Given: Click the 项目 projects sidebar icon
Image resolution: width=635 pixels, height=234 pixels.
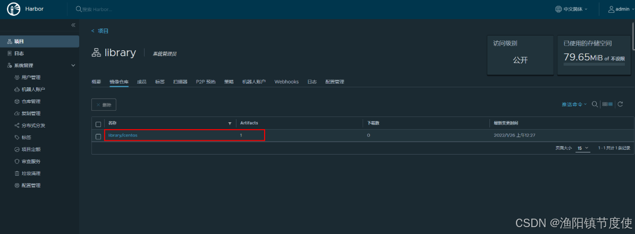Looking at the screenshot, I should [x=10, y=41].
